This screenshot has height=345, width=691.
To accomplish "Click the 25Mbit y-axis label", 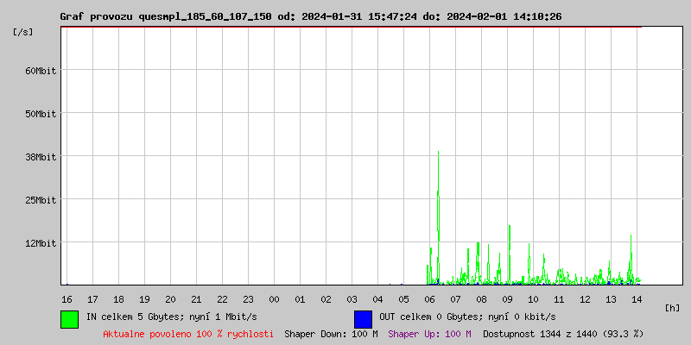I will point(41,200).
